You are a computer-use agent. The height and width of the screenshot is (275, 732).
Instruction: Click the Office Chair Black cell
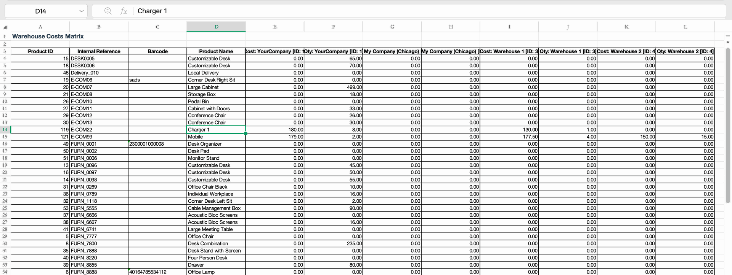point(216,187)
